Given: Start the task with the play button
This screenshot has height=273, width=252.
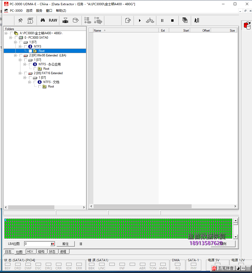Looking at the screenshot, I should pyautogui.click(x=140, y=21).
